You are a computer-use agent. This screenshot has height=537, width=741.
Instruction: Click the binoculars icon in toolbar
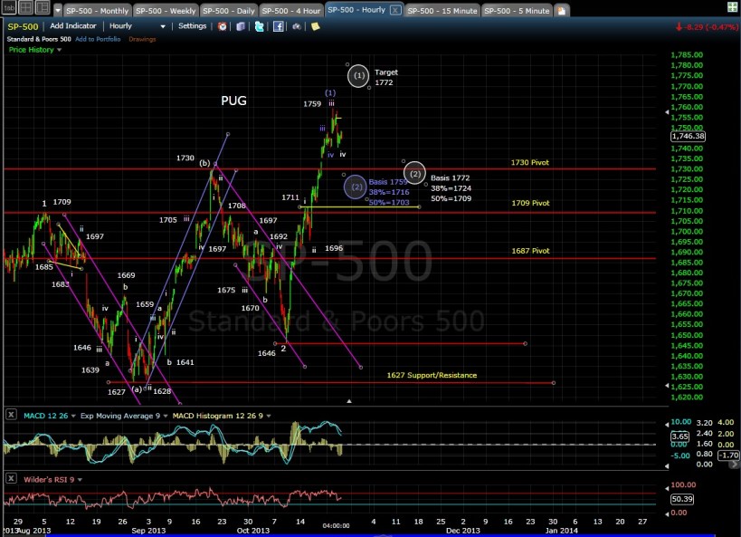(x=296, y=26)
